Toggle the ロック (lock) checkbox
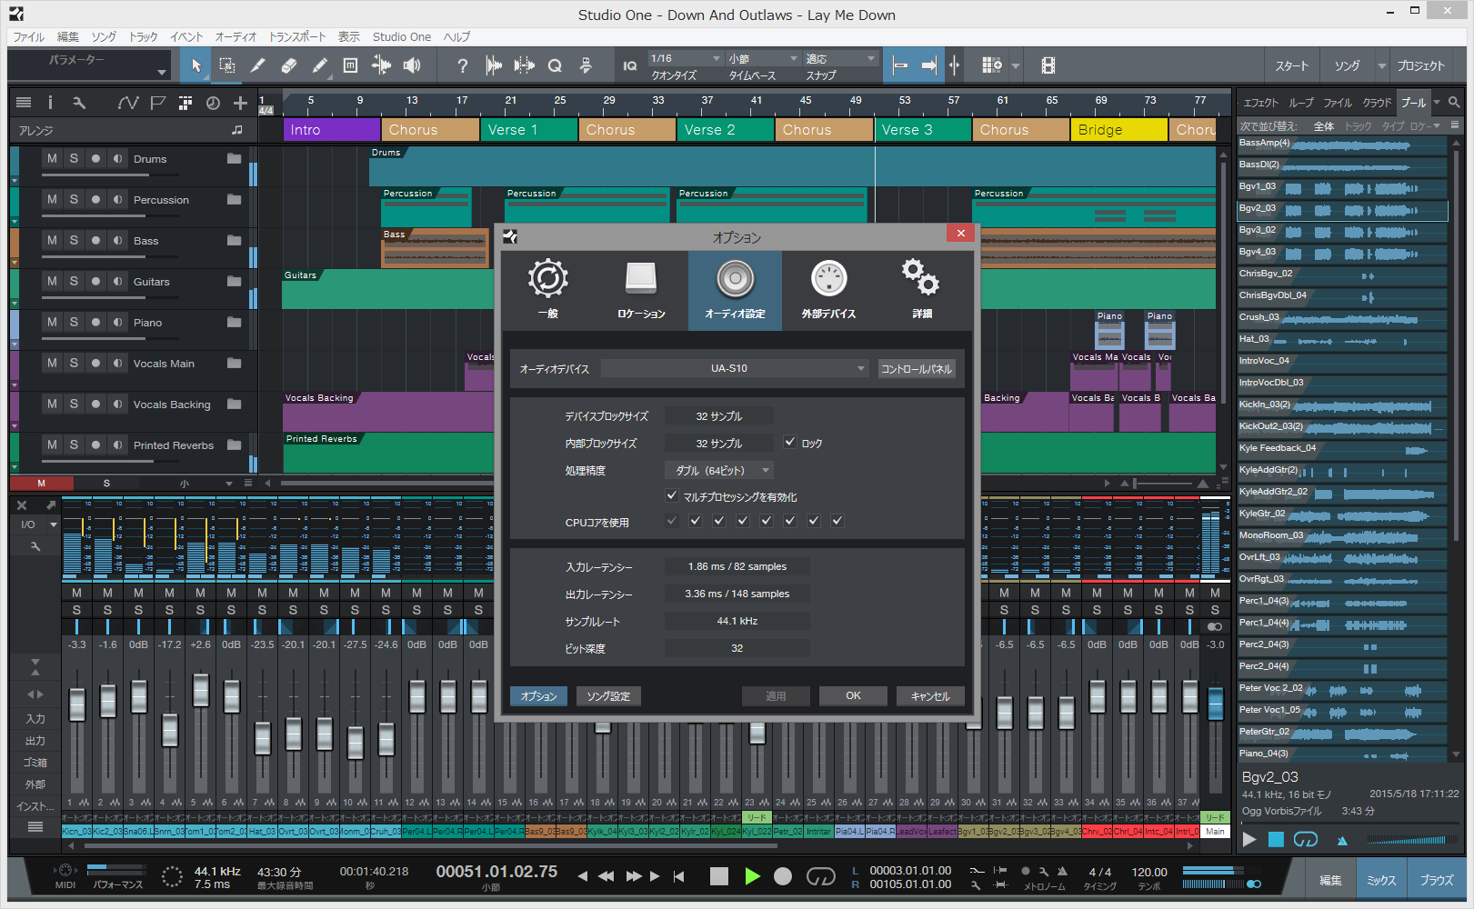1474x909 pixels. coord(790,443)
